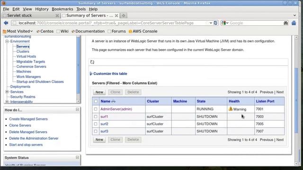Open the surf1 server link

point(104,117)
